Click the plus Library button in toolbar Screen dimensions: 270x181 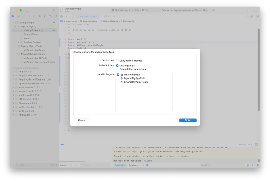tap(247, 10)
